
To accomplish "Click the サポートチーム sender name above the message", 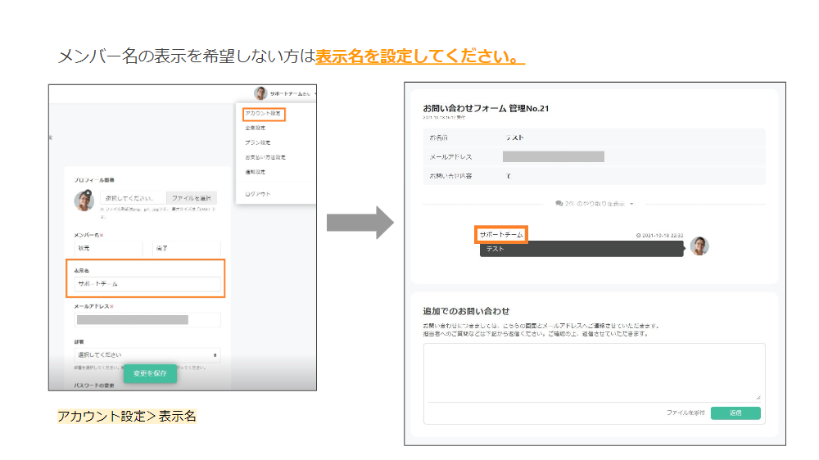I will [501, 235].
